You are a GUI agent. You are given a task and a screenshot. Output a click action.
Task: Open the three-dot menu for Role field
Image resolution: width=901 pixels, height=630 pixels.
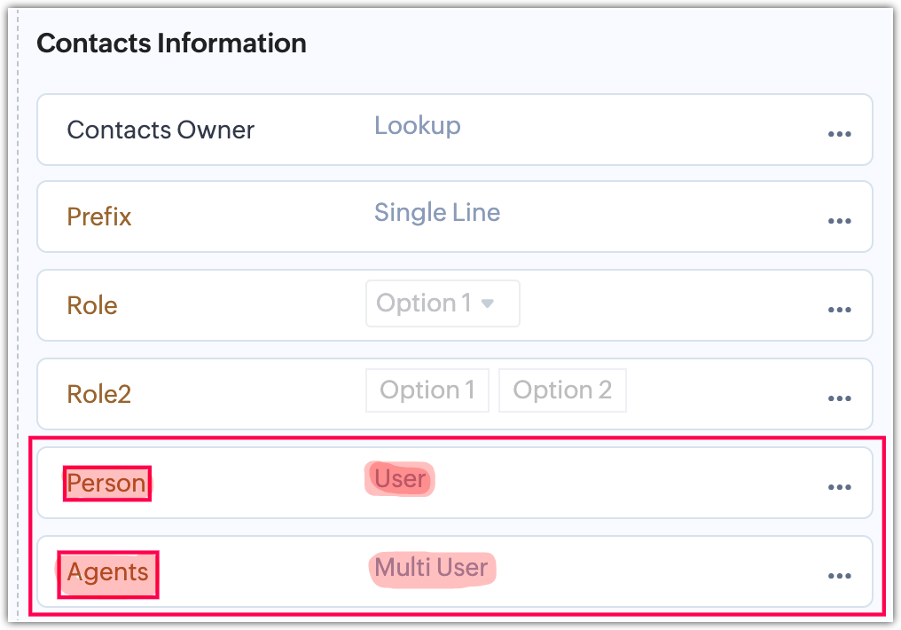(839, 310)
